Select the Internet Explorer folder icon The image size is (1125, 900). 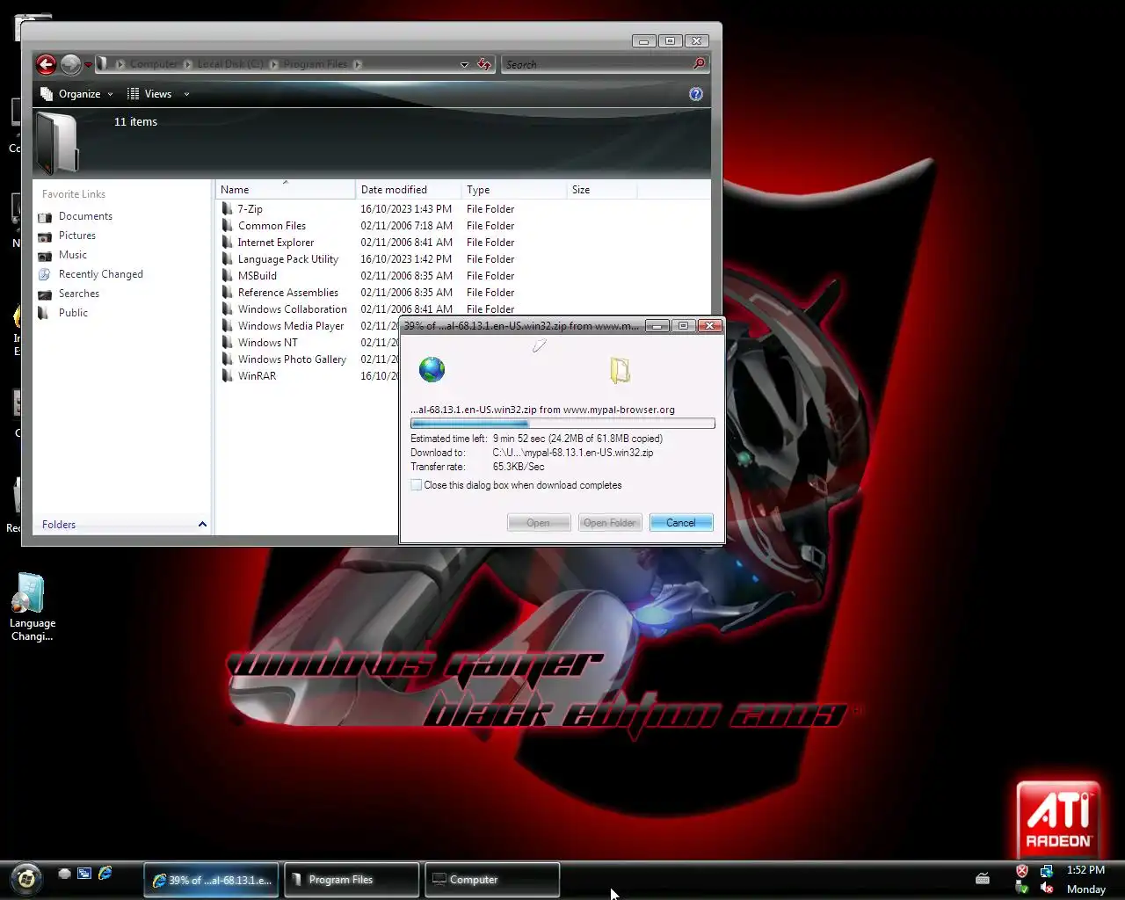[x=228, y=243]
